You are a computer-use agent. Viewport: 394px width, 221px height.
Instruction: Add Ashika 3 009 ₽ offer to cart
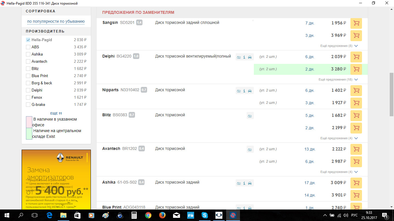tap(356, 183)
